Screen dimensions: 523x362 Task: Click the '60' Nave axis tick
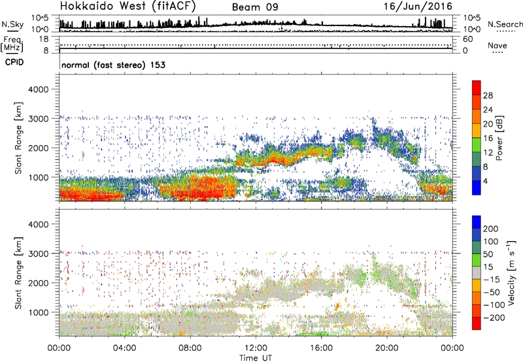[x=467, y=39]
